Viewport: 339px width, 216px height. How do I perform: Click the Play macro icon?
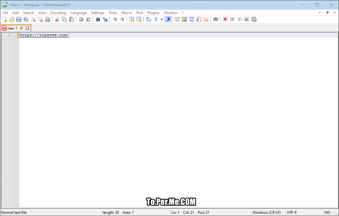[239, 19]
